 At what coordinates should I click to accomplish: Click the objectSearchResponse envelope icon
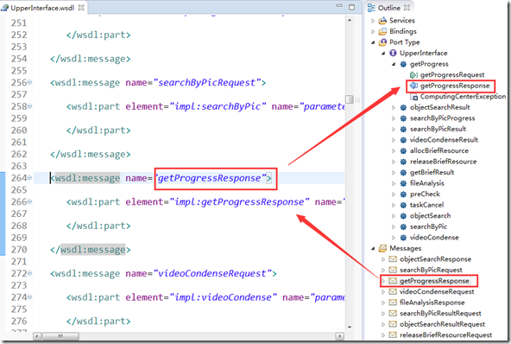(x=393, y=259)
